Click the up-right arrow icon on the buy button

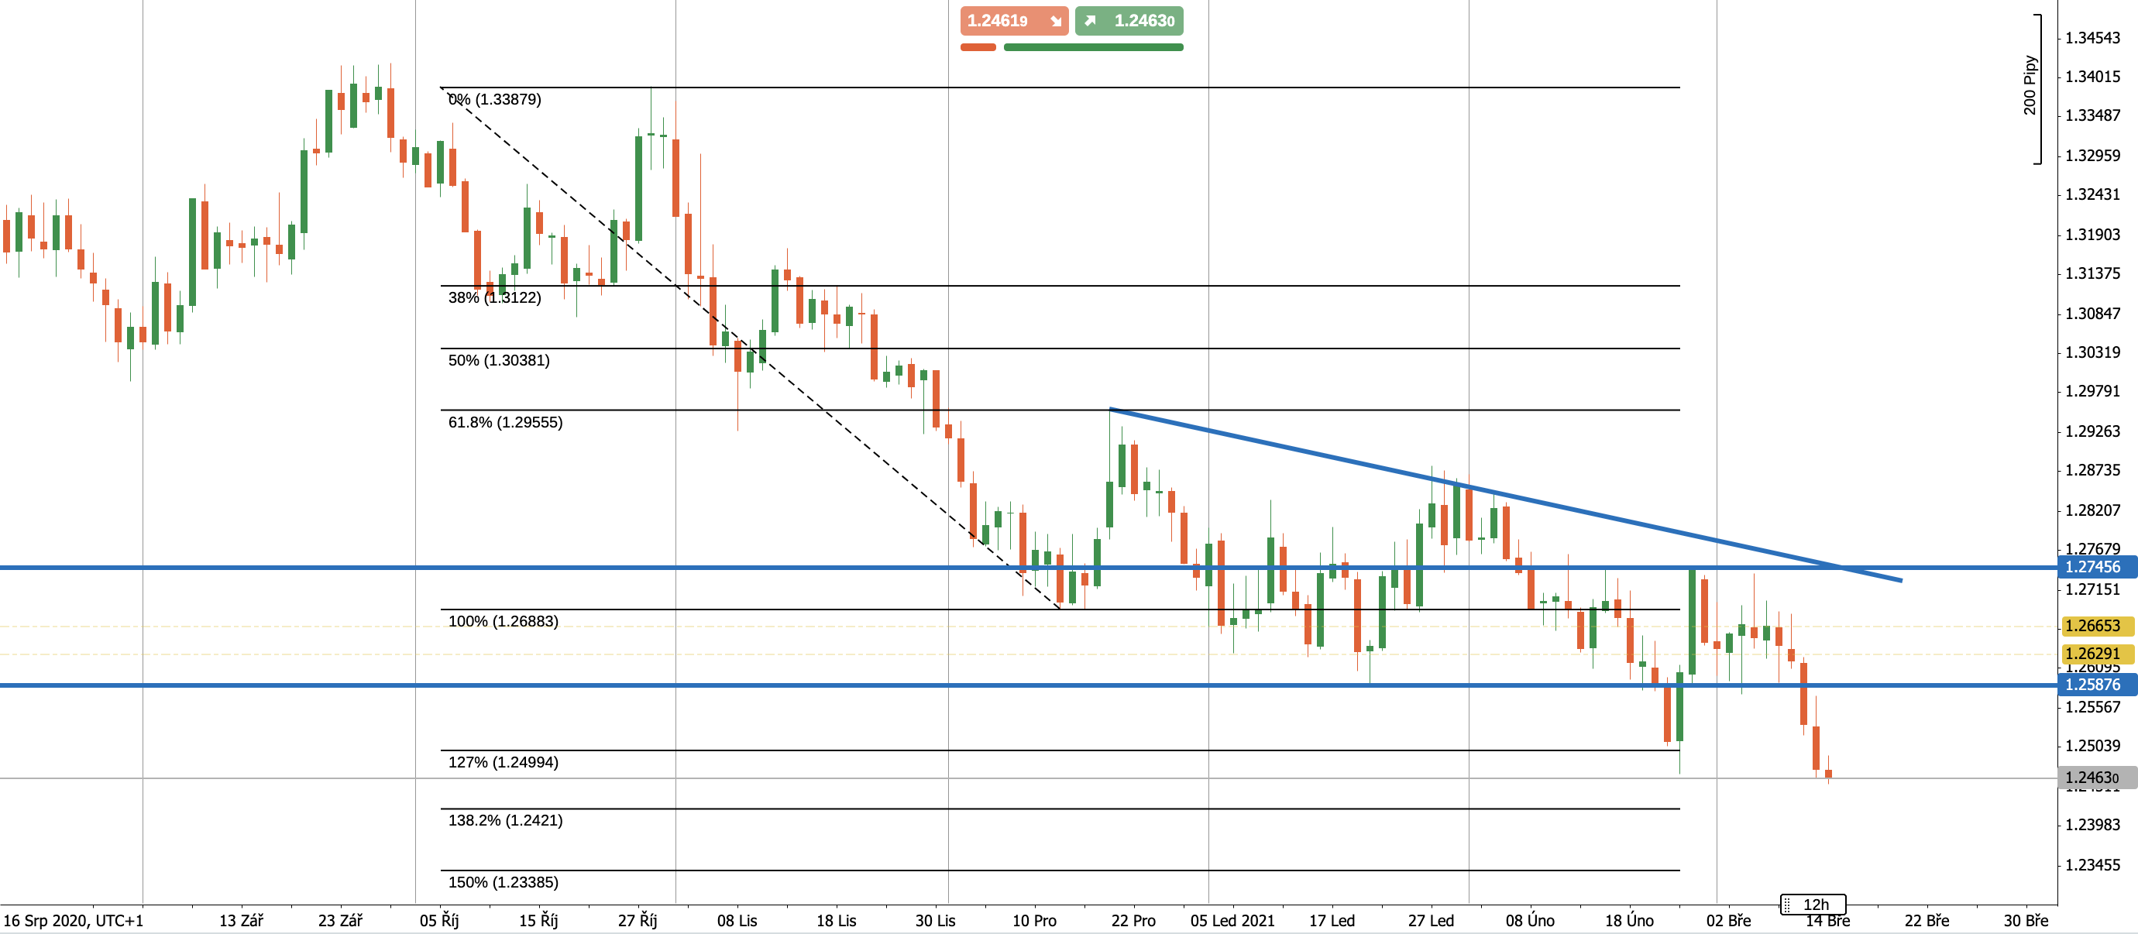(x=1090, y=21)
